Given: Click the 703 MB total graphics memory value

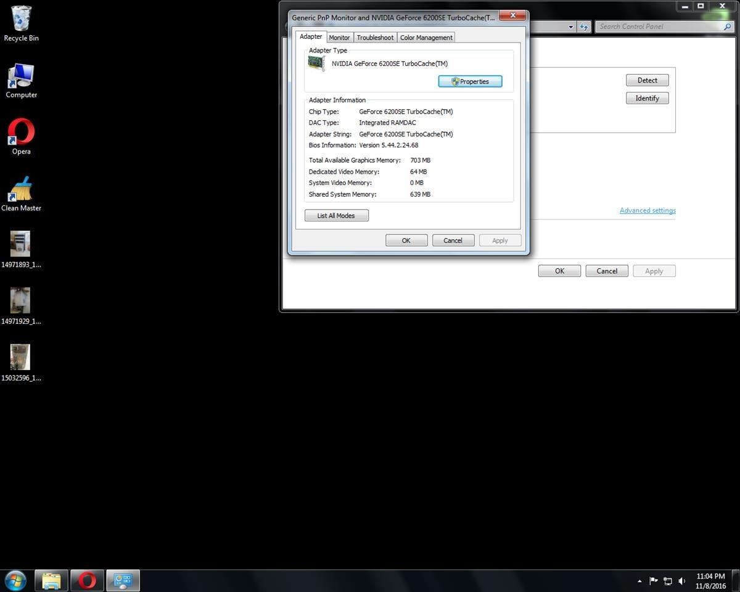Looking at the screenshot, I should click(x=420, y=160).
